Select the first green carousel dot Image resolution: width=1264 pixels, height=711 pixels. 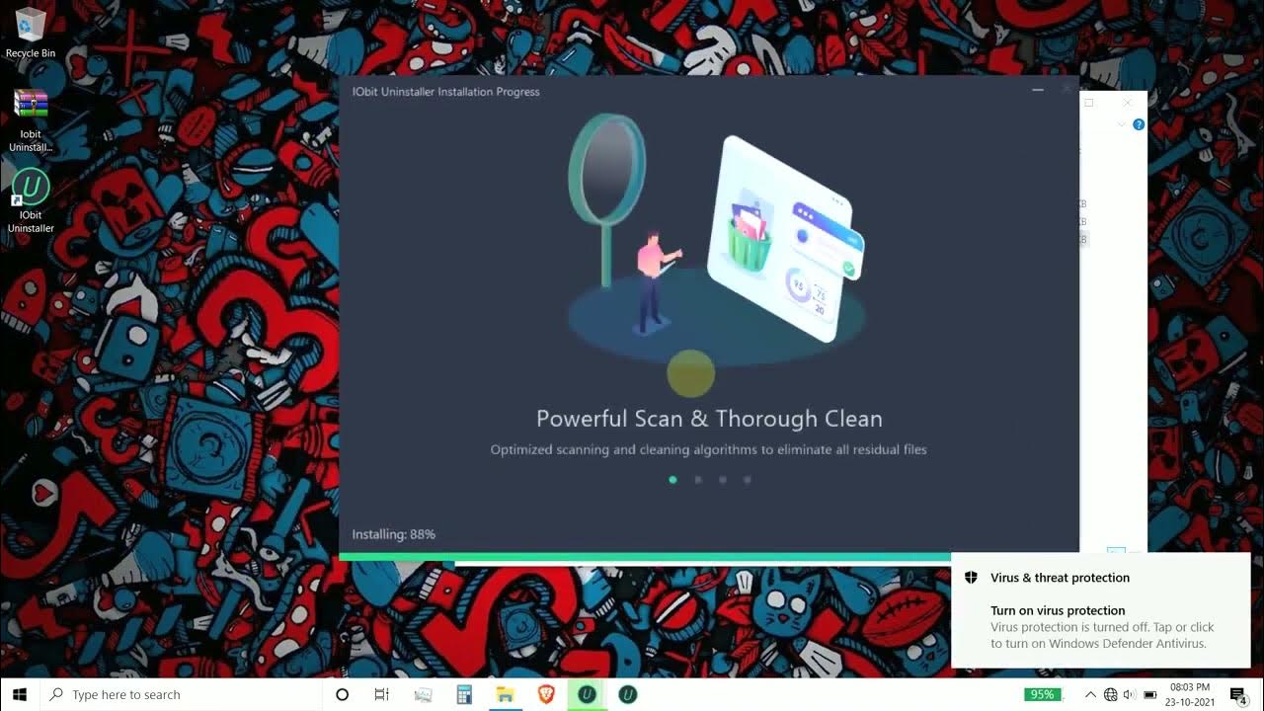672,480
